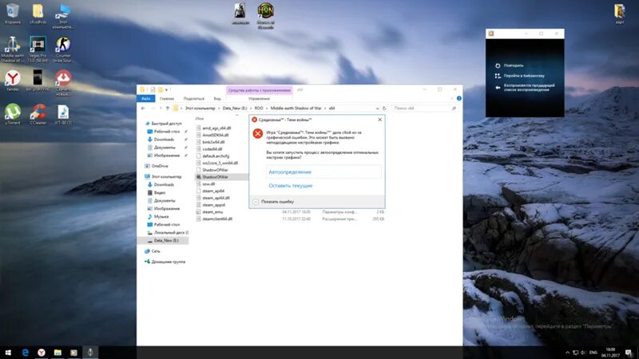Open Quick access in the navigation pane
Viewport: 639px width, 359px height.
click(x=164, y=124)
